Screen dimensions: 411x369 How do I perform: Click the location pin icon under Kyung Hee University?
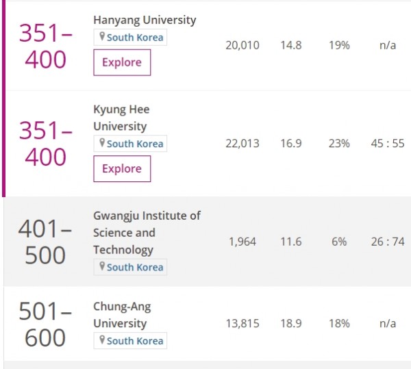[102, 142]
